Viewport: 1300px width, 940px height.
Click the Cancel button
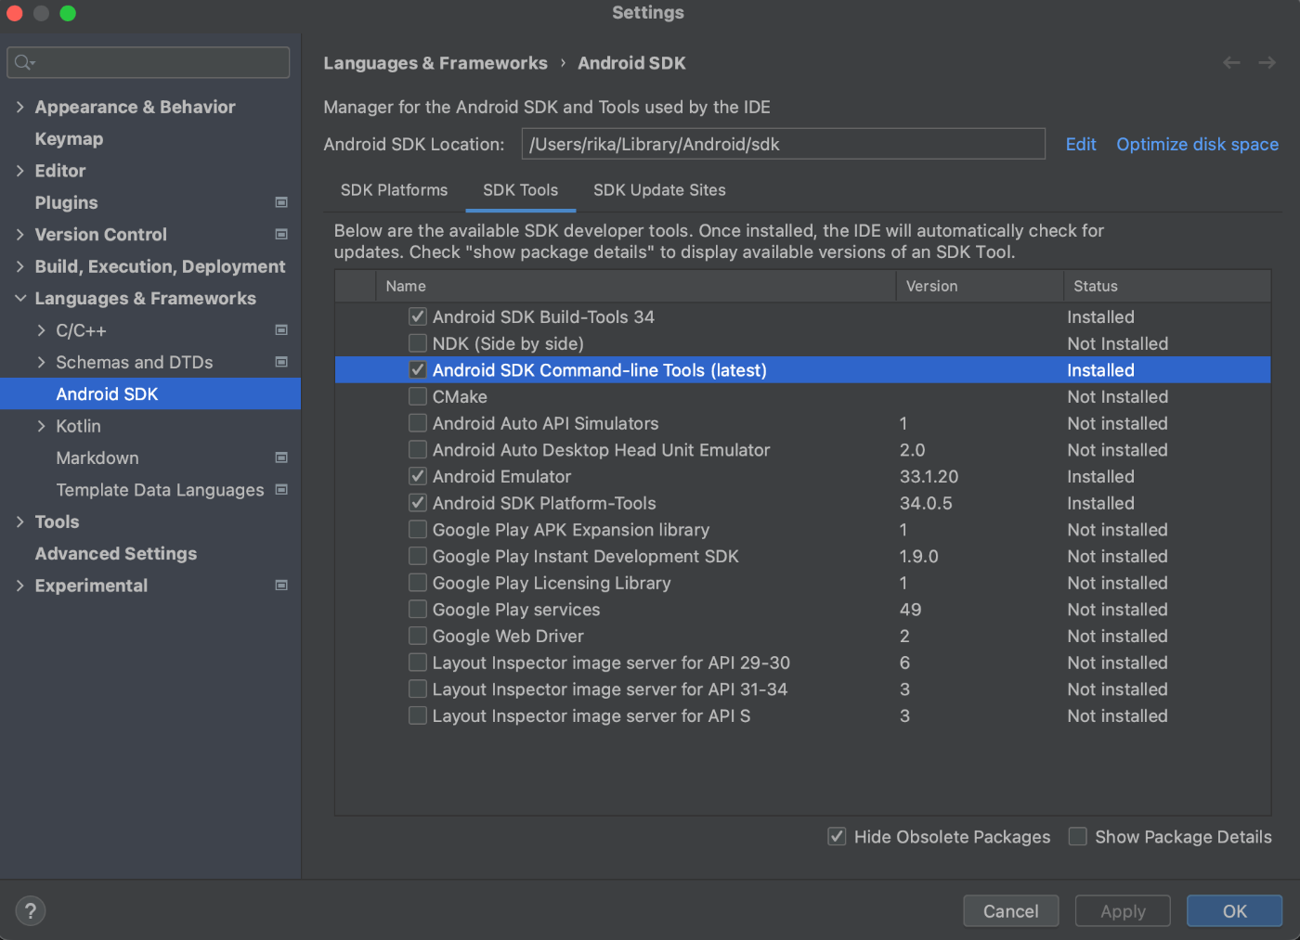pos(1011,911)
